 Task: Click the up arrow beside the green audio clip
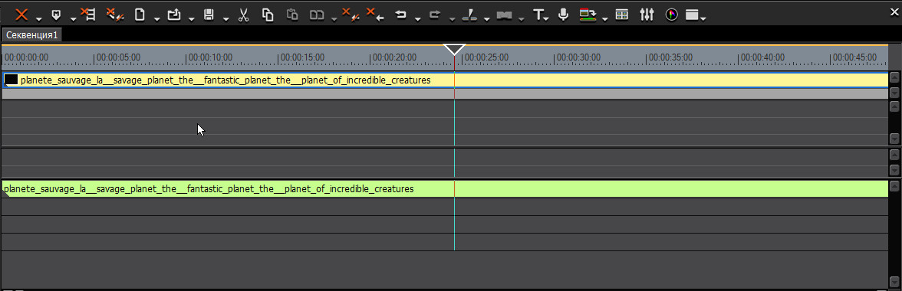[894, 186]
